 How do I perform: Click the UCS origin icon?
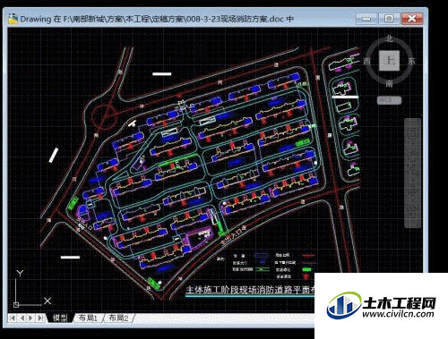click(16, 304)
